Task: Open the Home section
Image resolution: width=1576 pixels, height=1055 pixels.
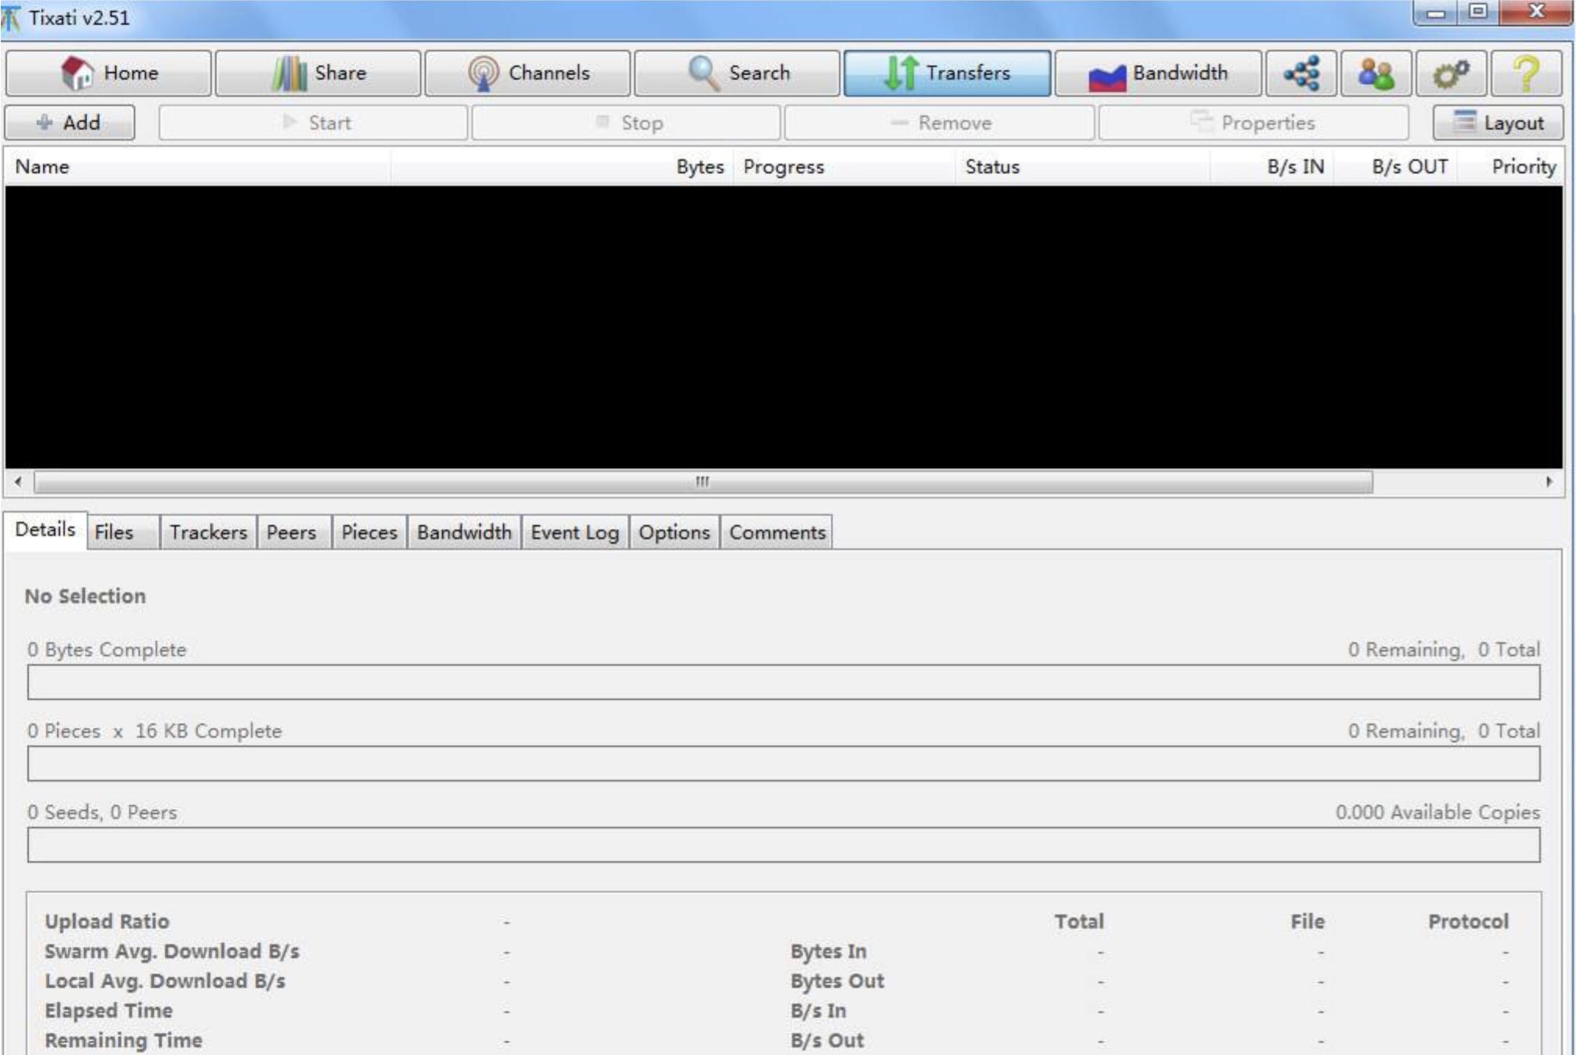Action: click(x=109, y=73)
